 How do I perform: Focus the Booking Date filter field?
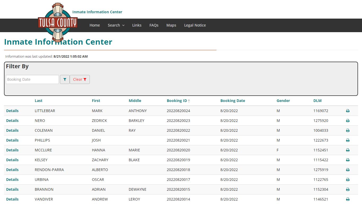pyautogui.click(x=32, y=79)
